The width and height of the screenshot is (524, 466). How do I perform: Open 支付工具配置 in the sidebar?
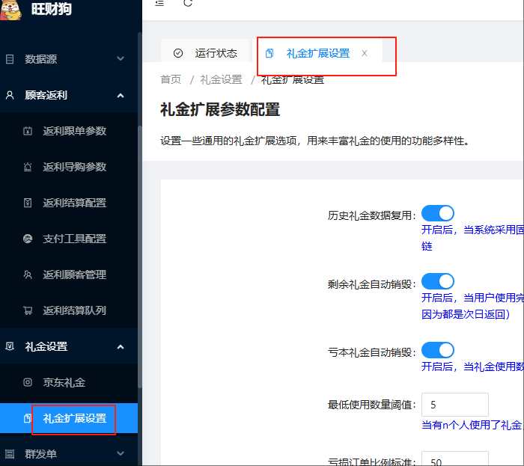pos(74,239)
